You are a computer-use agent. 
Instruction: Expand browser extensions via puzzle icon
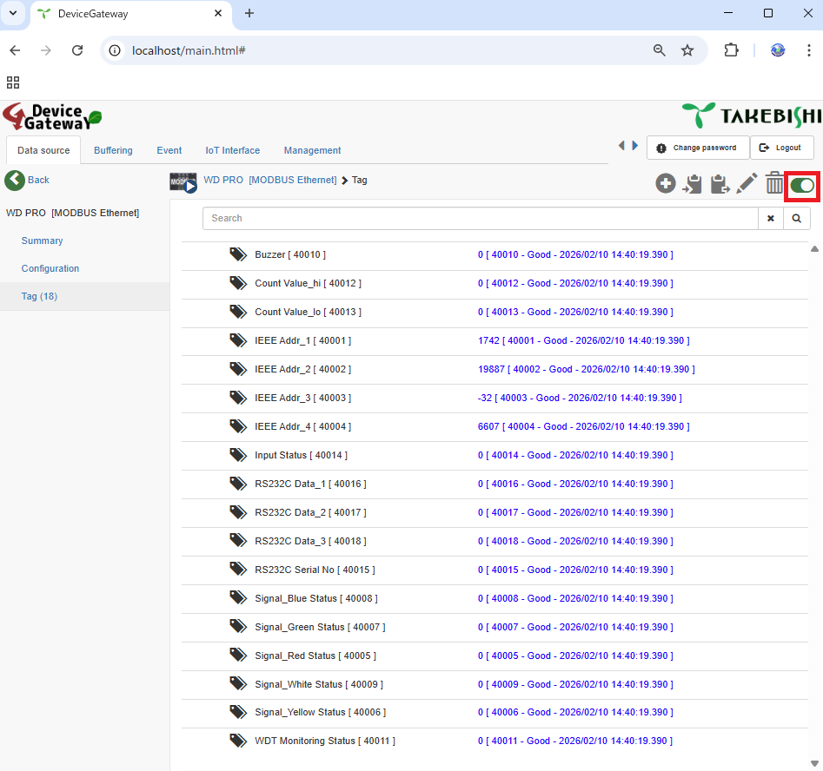pos(731,49)
